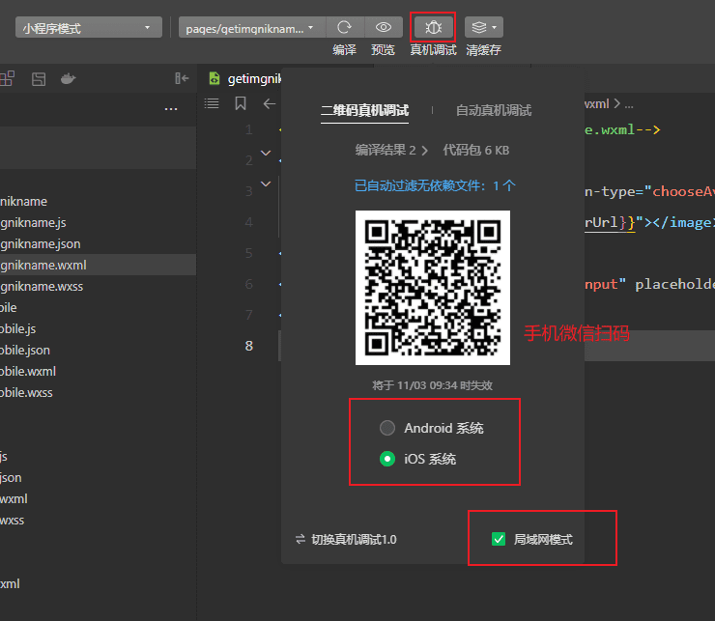Click the 真机调试 label text

click(433, 49)
